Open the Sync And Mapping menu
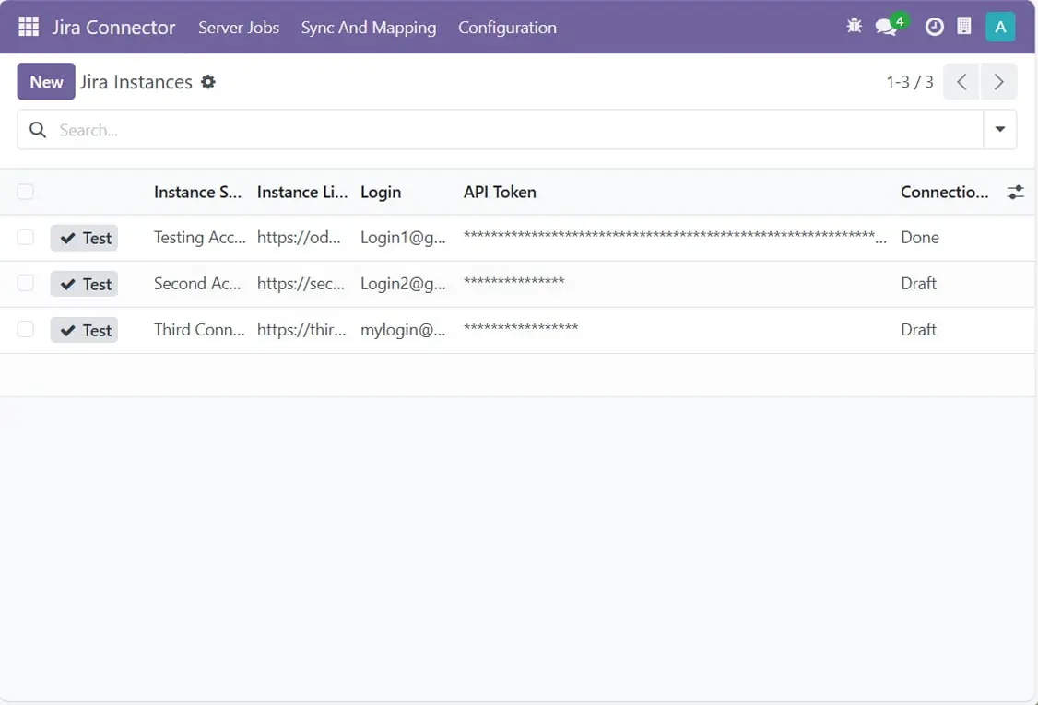 [x=369, y=28]
